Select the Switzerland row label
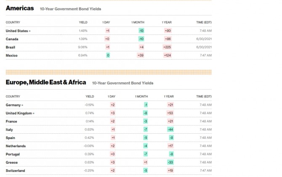The image size is (282, 177). tap(15, 171)
